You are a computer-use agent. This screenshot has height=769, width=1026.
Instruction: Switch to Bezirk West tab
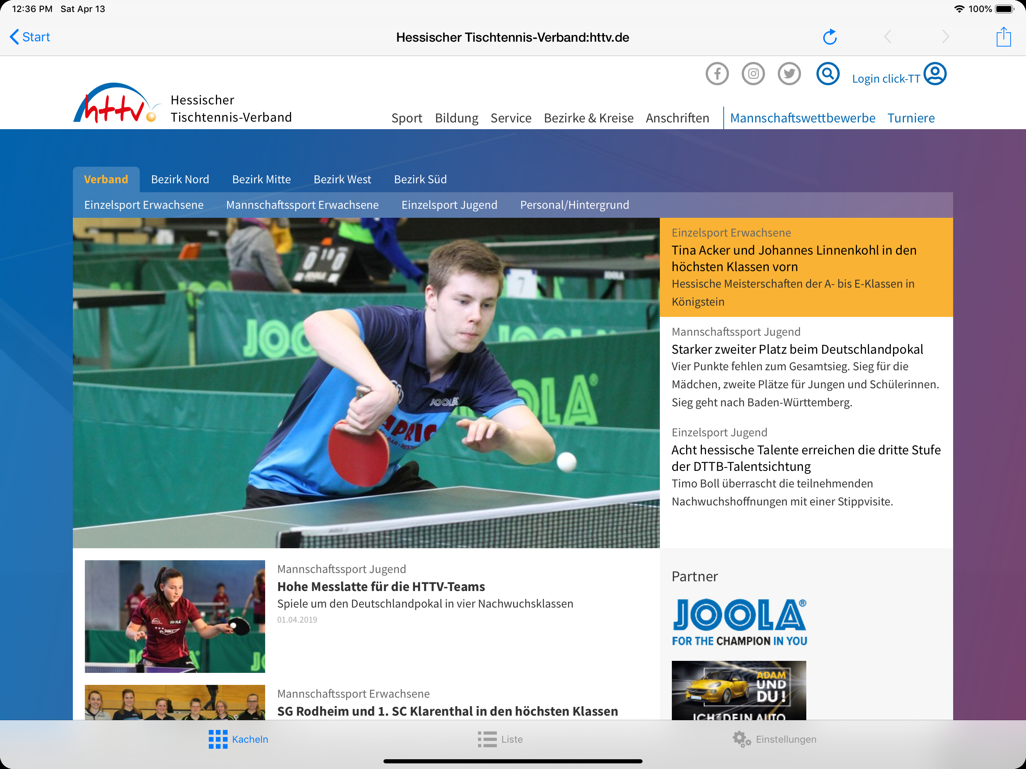[x=342, y=179]
